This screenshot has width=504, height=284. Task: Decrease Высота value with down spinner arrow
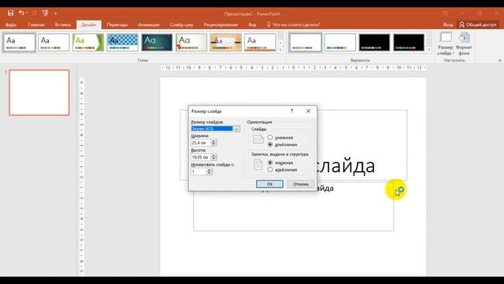pos(213,159)
